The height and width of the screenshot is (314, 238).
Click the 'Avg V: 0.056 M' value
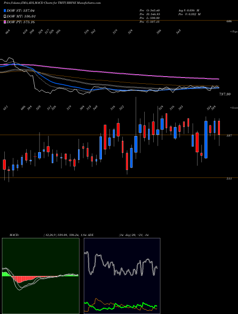188,10
